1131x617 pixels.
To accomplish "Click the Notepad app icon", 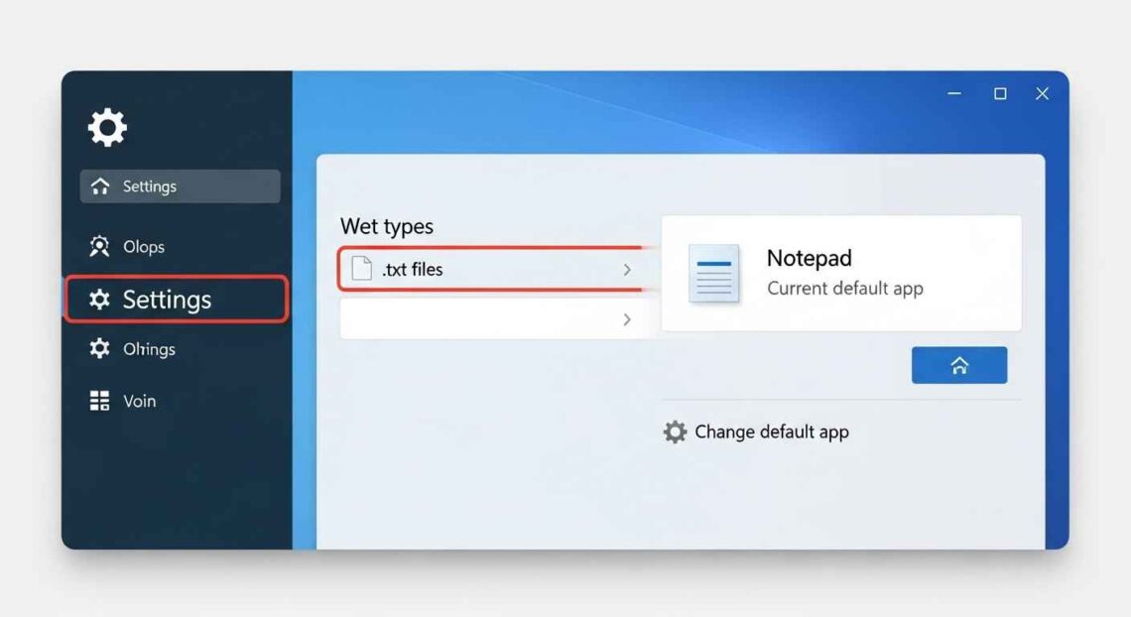I will click(x=714, y=274).
